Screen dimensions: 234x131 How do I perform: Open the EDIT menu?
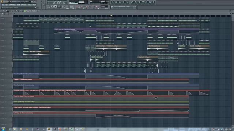7,5
